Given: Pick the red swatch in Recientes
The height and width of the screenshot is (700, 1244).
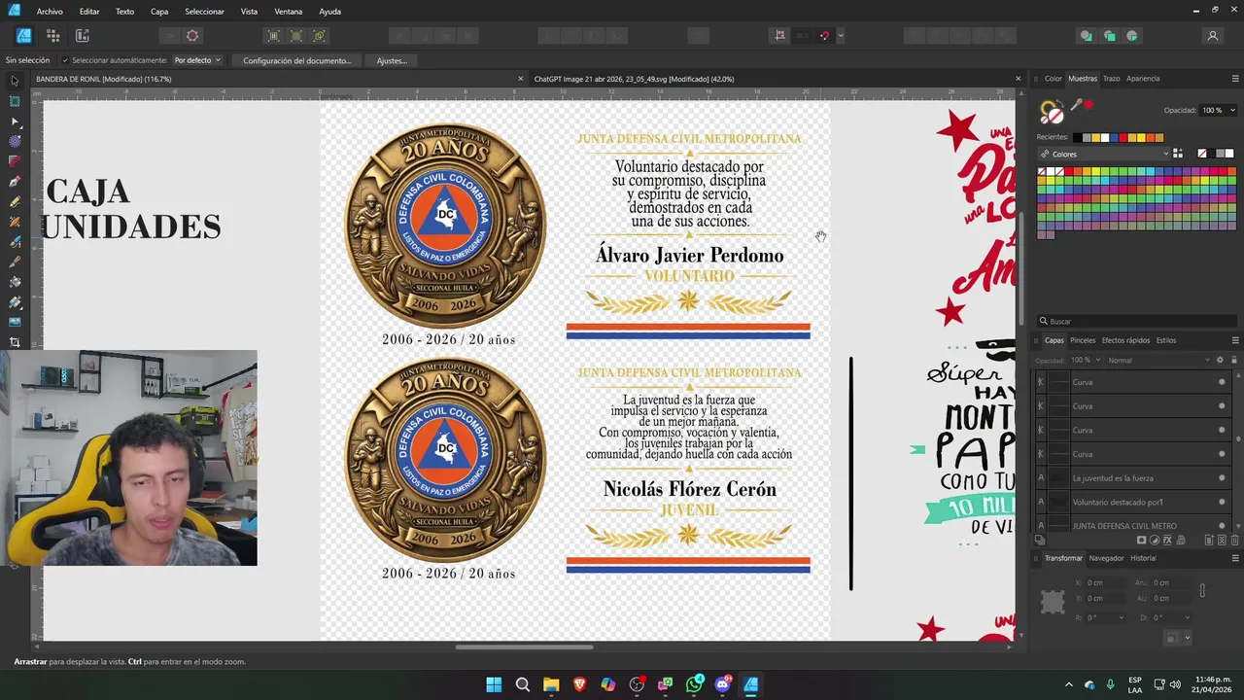Looking at the screenshot, I should coord(1122,137).
